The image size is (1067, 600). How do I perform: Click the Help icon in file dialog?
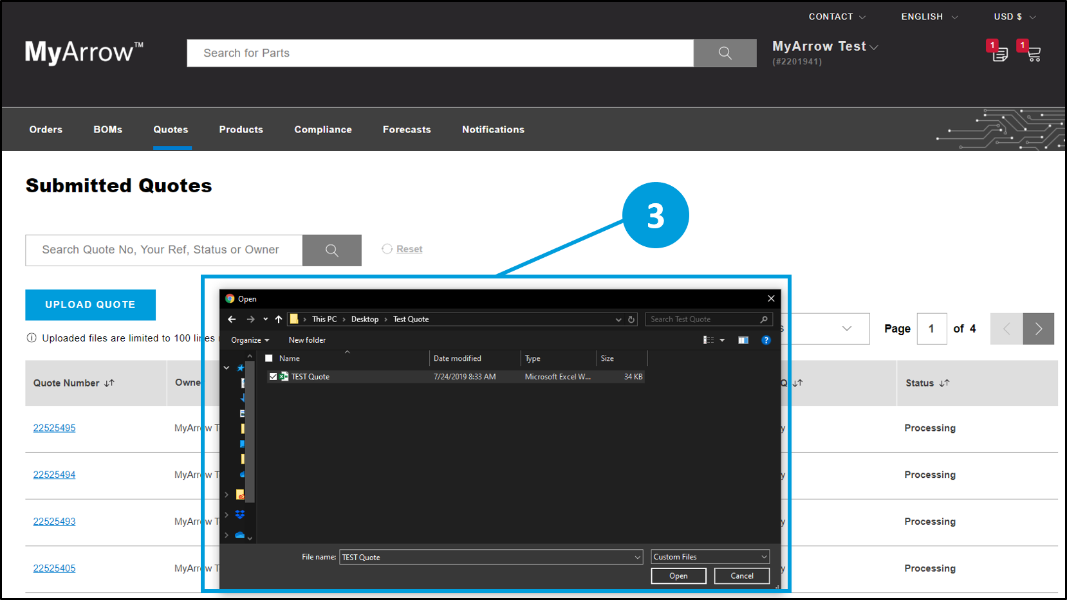[x=766, y=340]
